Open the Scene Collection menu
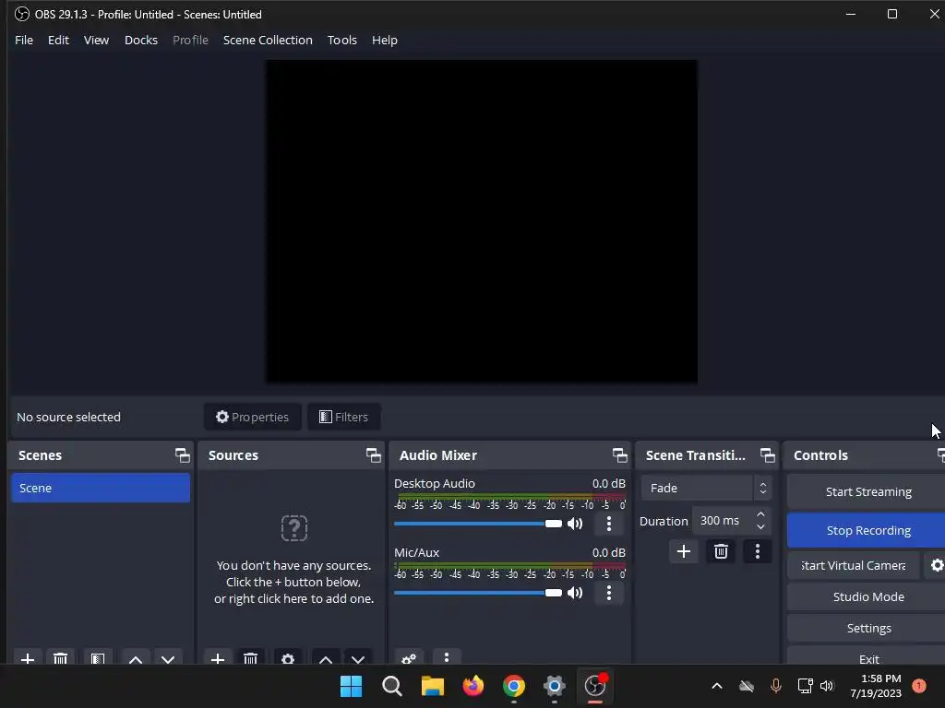Image resolution: width=945 pixels, height=708 pixels. pyautogui.click(x=269, y=40)
